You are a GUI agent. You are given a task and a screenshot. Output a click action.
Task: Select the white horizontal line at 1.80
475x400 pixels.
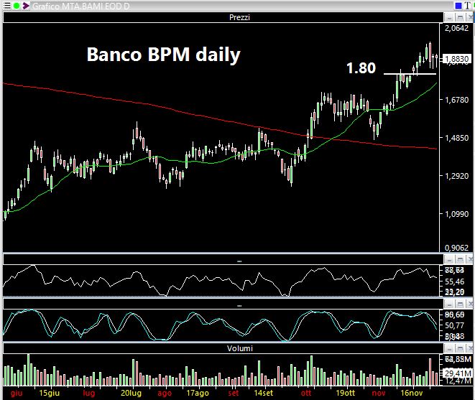tap(410, 73)
